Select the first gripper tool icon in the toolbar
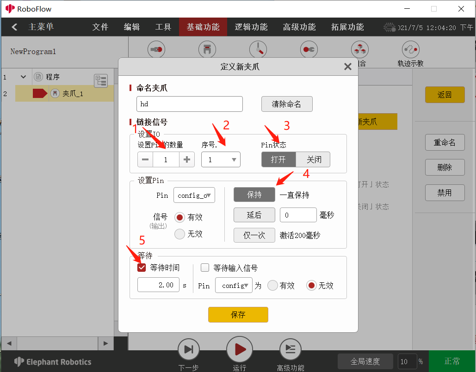The image size is (476, 372). (x=156, y=49)
